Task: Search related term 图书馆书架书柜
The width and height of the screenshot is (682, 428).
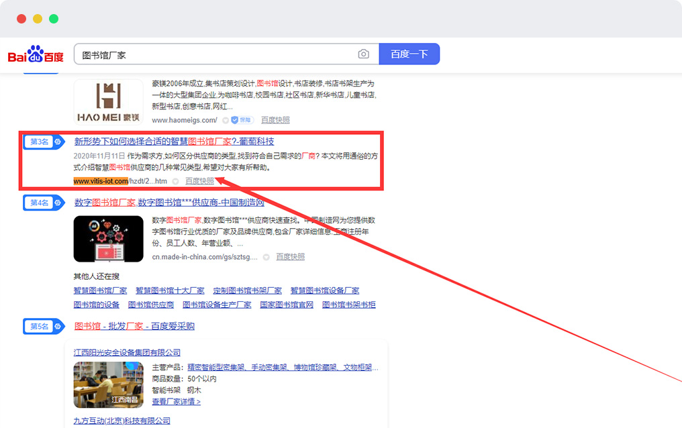Action: (x=349, y=305)
